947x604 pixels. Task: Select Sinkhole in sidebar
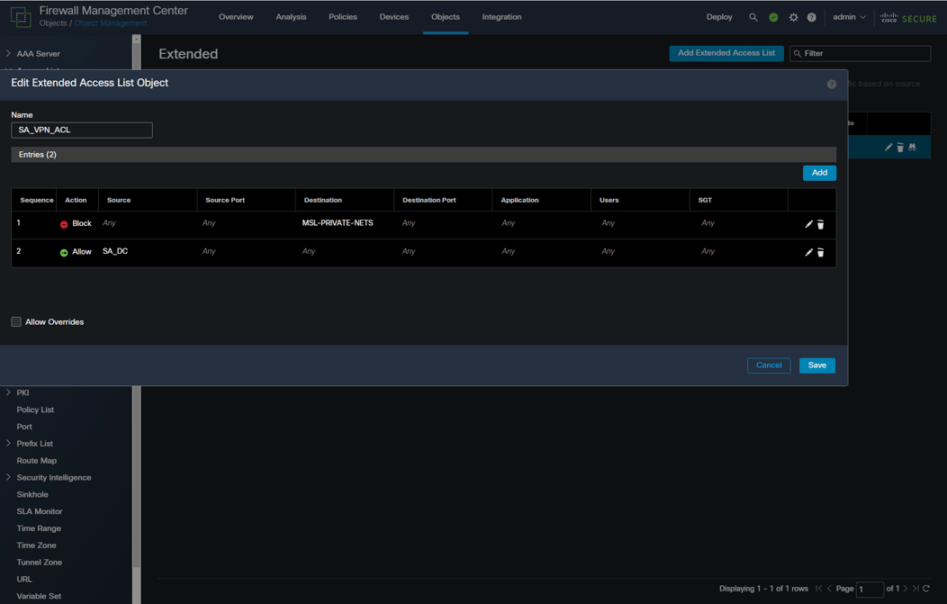point(32,494)
